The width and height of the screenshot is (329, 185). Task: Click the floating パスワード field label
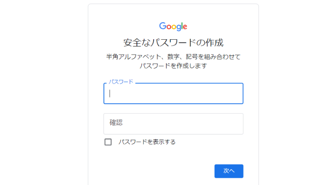click(x=121, y=82)
